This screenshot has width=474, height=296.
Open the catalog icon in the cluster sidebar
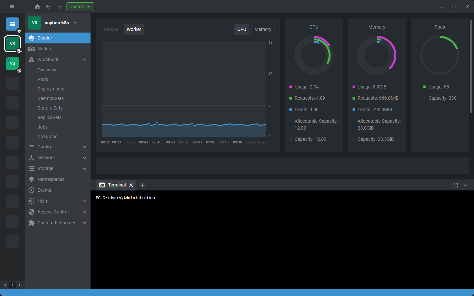tap(13, 24)
